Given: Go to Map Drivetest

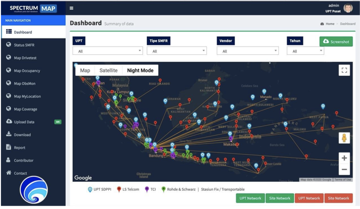Looking at the screenshot, I should 34,58.
